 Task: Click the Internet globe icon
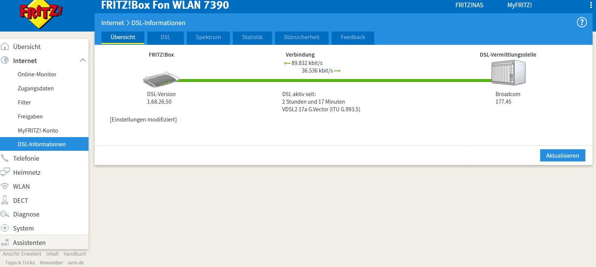point(5,60)
